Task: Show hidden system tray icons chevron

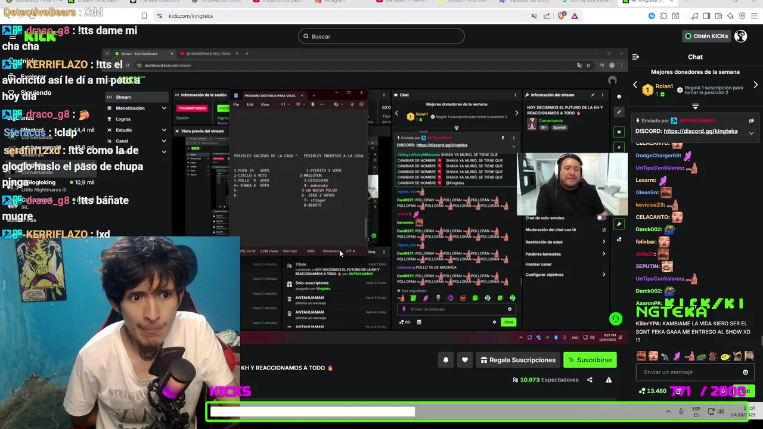Action: [x=668, y=412]
